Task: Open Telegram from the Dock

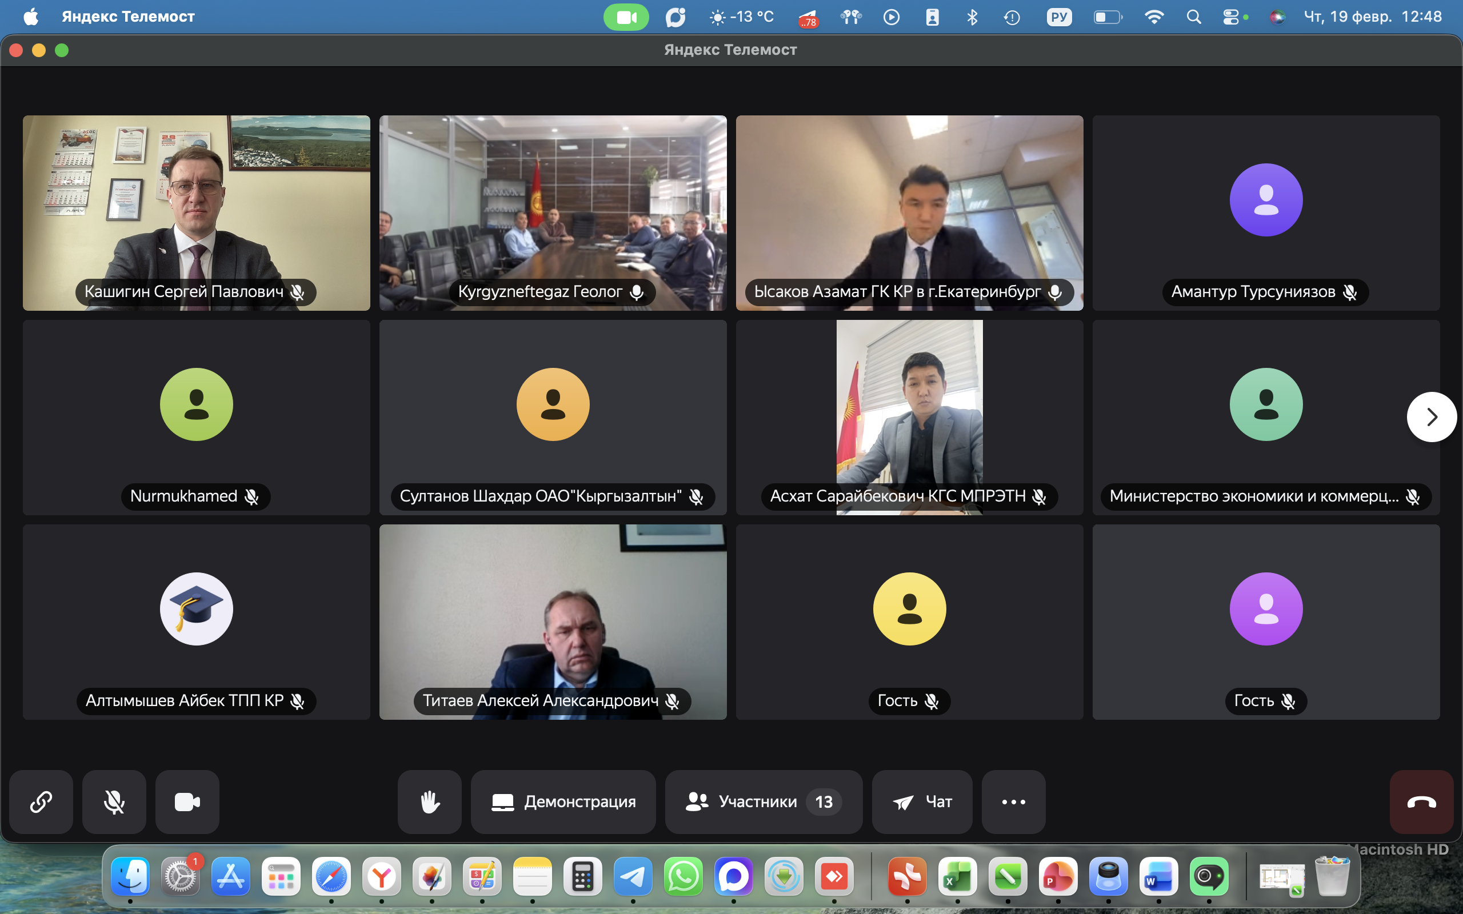Action: [633, 876]
